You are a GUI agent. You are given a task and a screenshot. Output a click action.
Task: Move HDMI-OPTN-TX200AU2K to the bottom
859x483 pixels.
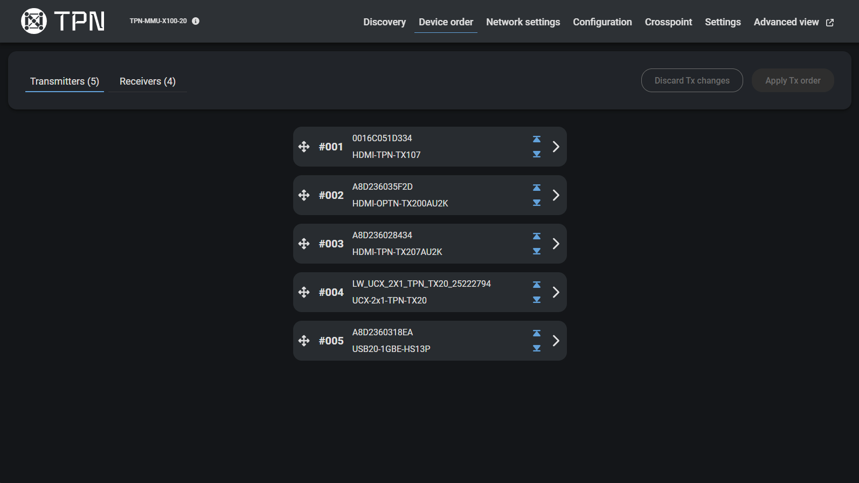click(x=537, y=203)
